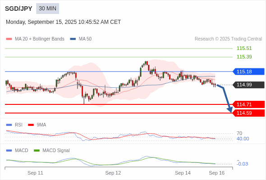Click the Sep 14 date axis label

183,173
